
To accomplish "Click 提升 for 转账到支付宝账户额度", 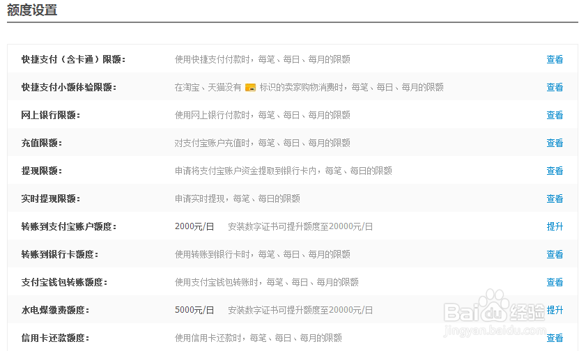I will click(x=555, y=226).
